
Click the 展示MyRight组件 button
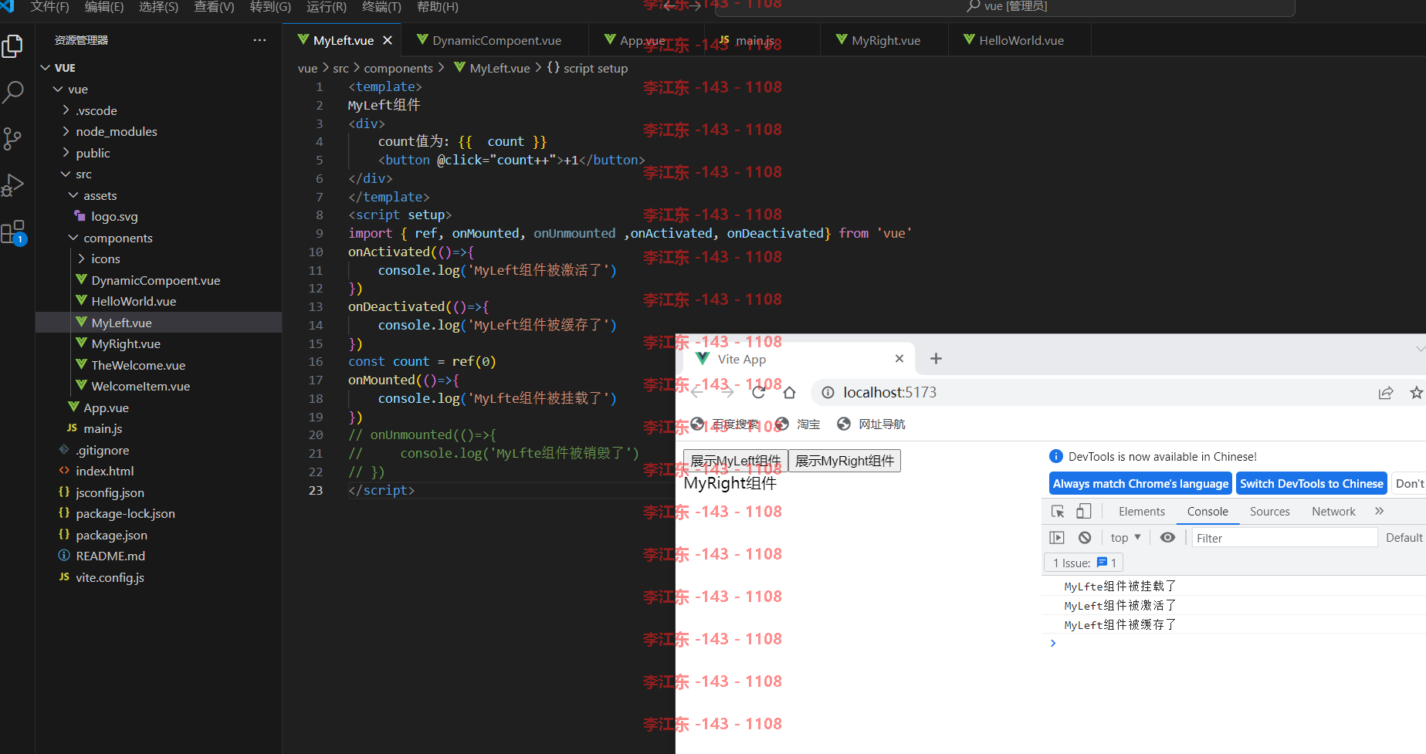845,461
